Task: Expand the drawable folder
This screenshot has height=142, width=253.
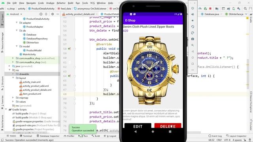Action: (x=13, y=74)
